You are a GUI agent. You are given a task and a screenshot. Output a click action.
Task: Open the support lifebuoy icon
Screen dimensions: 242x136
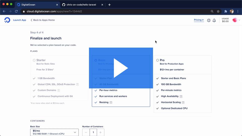(x=209, y=20)
